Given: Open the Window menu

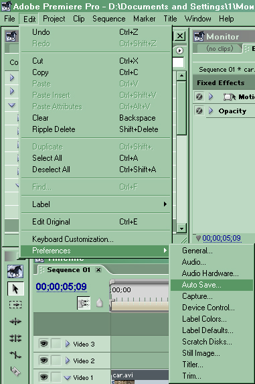Looking at the screenshot, I should pos(198,19).
